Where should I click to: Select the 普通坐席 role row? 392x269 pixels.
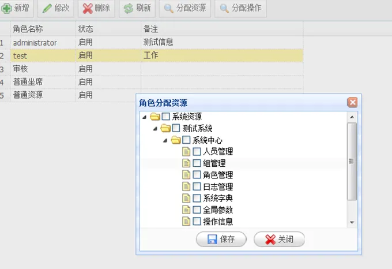pos(152,82)
